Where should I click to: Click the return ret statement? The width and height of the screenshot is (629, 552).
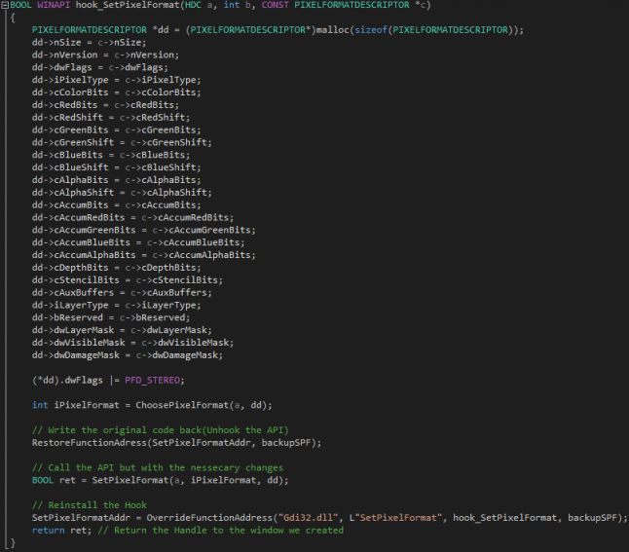[57, 530]
